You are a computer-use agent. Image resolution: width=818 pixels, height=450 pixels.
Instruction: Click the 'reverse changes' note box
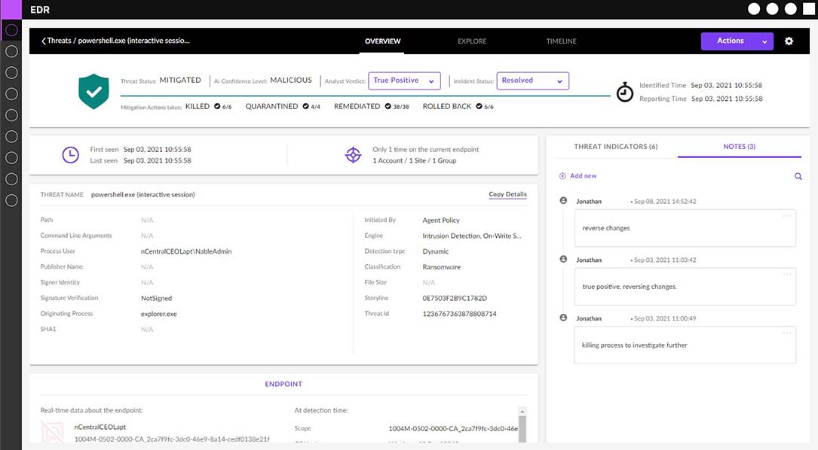click(685, 228)
